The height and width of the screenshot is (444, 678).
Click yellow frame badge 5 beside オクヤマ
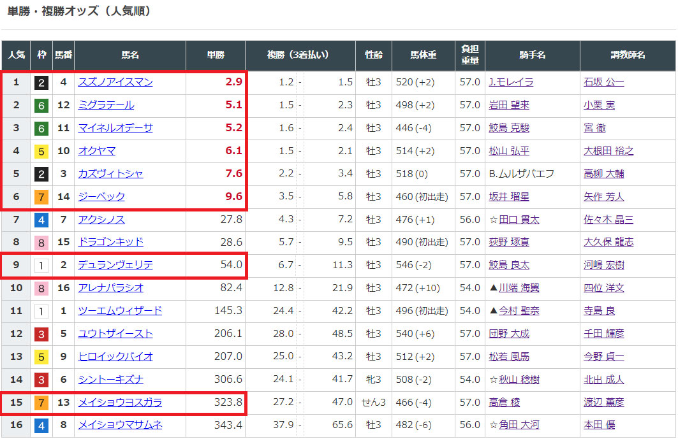[41, 151]
